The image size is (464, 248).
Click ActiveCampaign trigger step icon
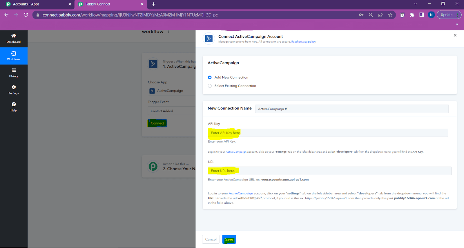[x=153, y=64]
